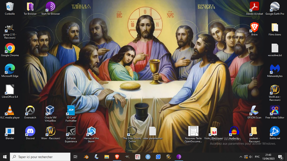Open the notification center with 4 notifications

click(x=280, y=157)
